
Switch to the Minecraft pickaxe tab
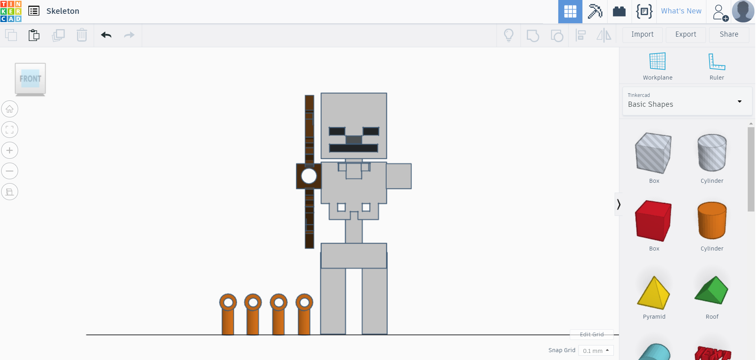click(x=595, y=11)
